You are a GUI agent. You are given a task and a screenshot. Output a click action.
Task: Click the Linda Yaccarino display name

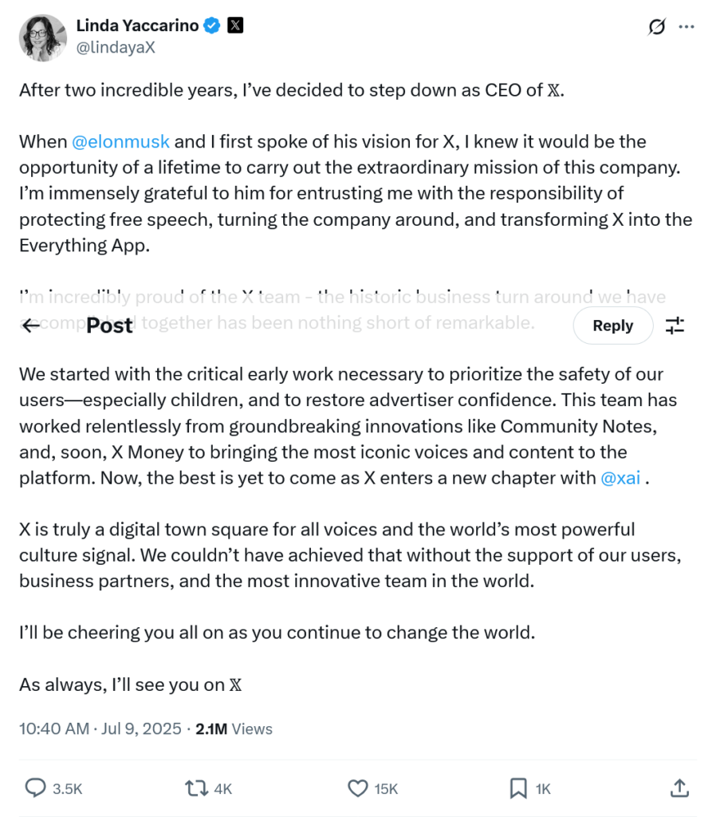pyautogui.click(x=137, y=26)
